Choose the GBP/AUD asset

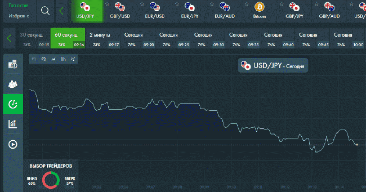point(329,11)
